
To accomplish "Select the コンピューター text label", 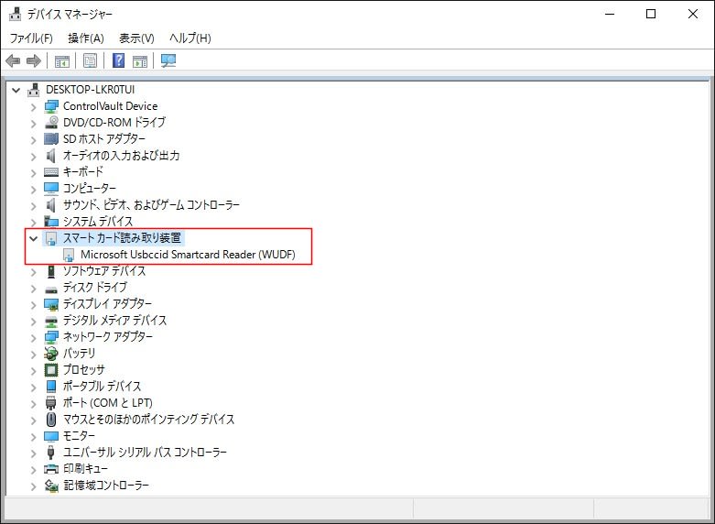I will 90,189.
